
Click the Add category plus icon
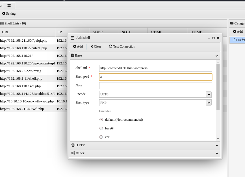click(x=235, y=32)
